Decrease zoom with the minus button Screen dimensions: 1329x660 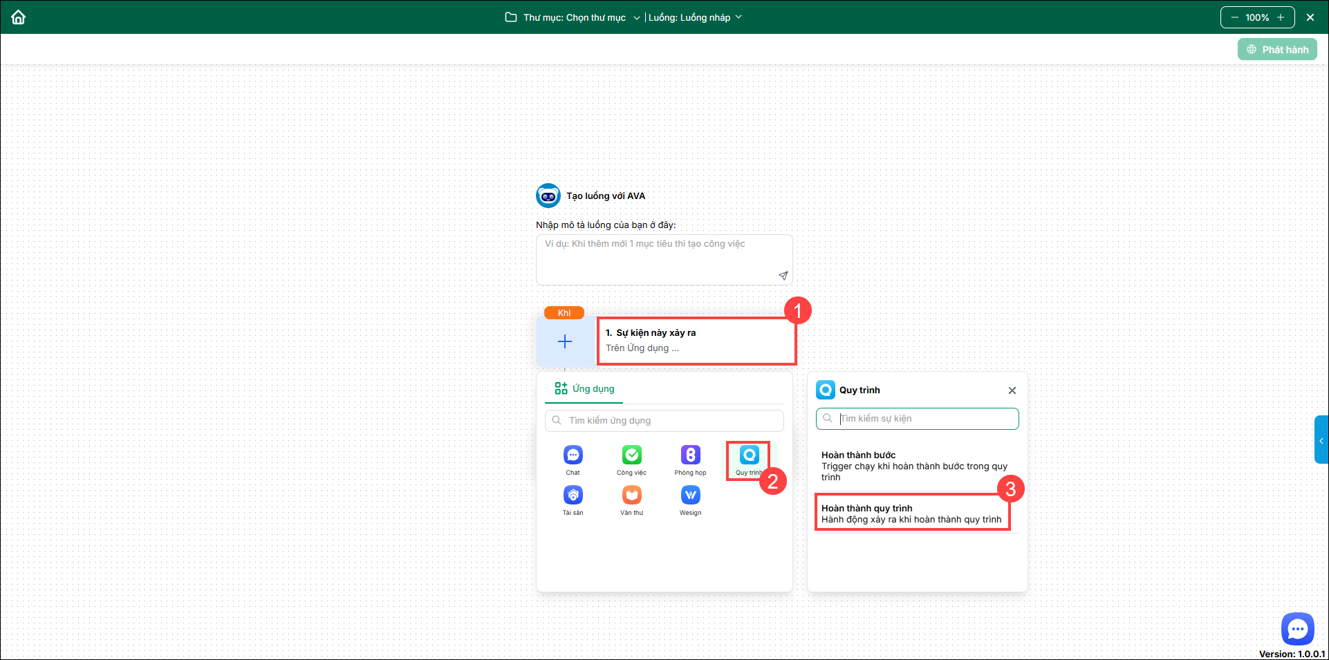coord(1234,17)
